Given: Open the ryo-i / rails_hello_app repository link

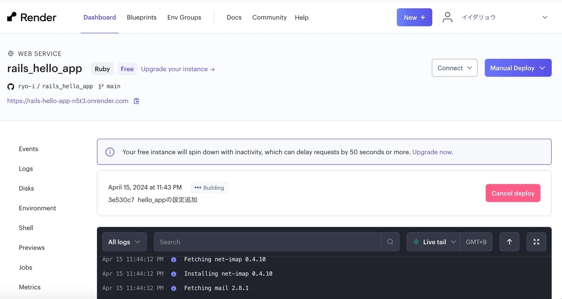Looking at the screenshot, I should click(56, 86).
